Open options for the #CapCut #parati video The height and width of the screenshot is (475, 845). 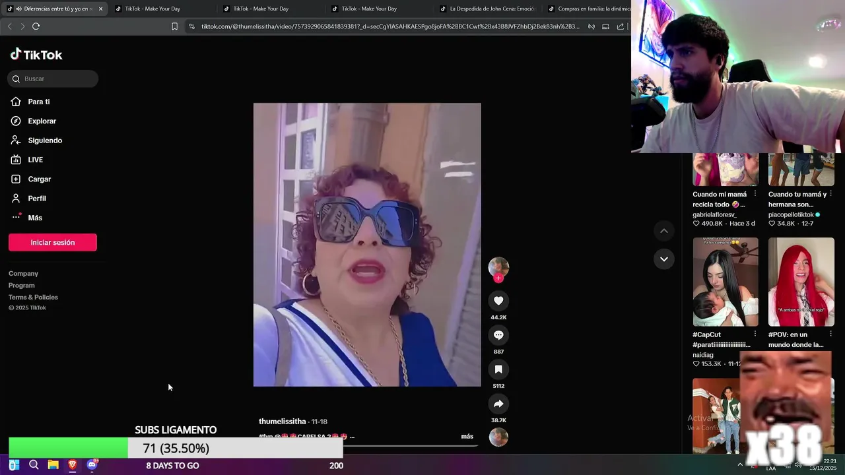click(755, 334)
